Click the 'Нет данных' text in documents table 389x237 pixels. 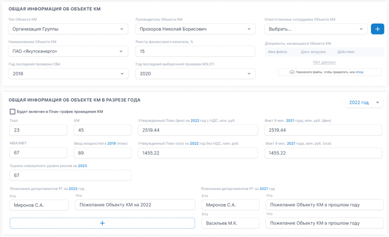[324, 62]
